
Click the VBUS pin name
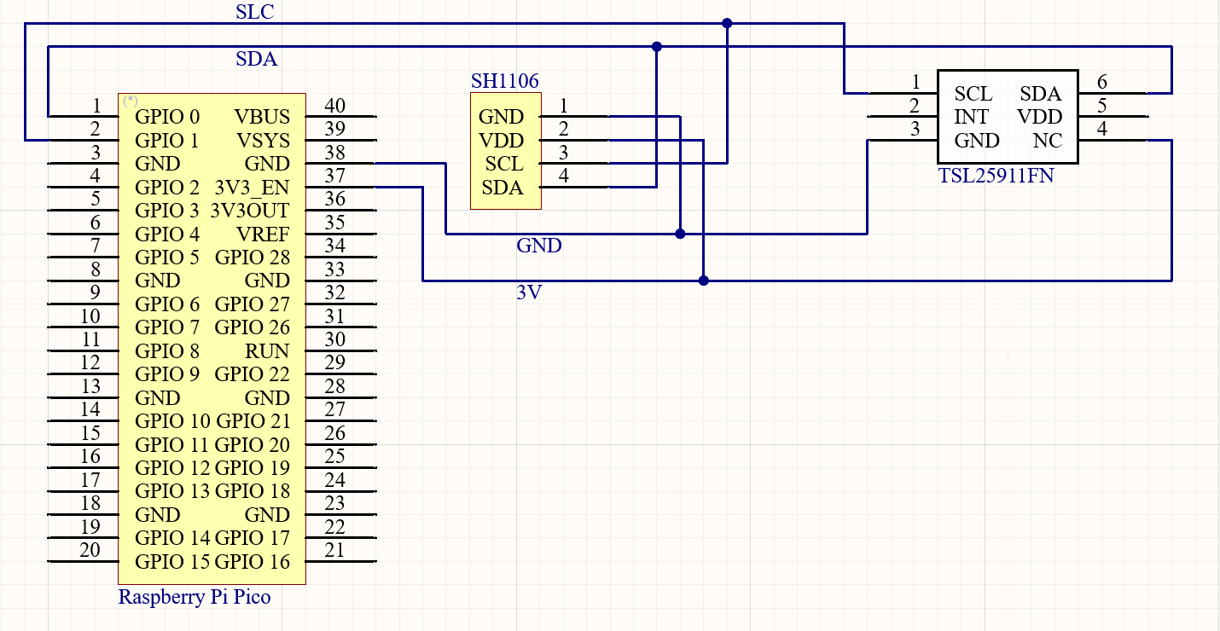pyautogui.click(x=262, y=117)
